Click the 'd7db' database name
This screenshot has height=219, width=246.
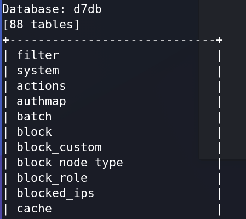pyautogui.click(x=88, y=9)
